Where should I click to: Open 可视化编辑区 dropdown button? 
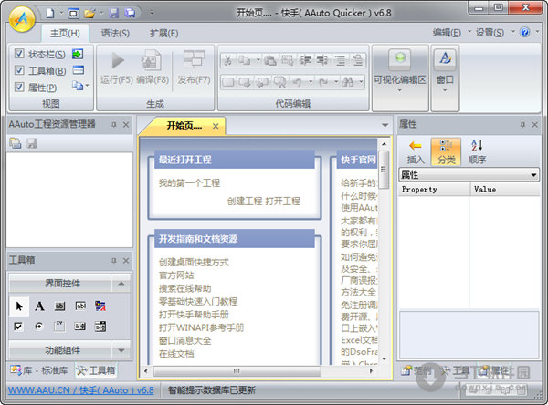click(x=400, y=78)
